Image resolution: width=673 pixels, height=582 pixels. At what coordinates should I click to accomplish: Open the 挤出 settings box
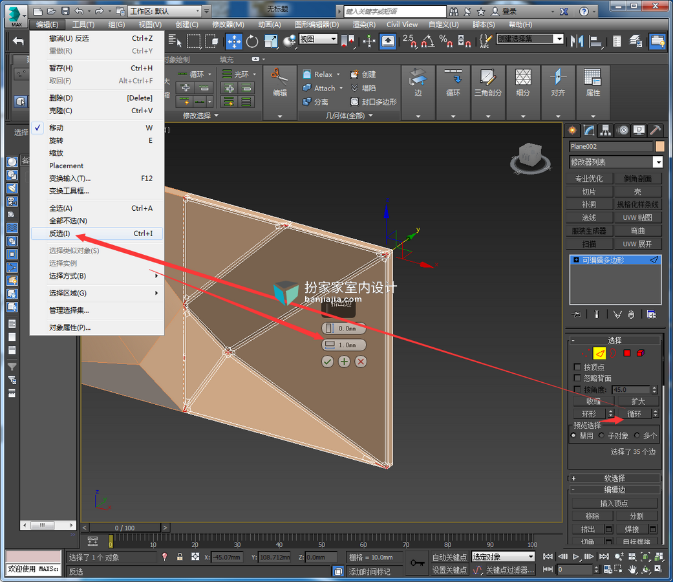click(608, 529)
